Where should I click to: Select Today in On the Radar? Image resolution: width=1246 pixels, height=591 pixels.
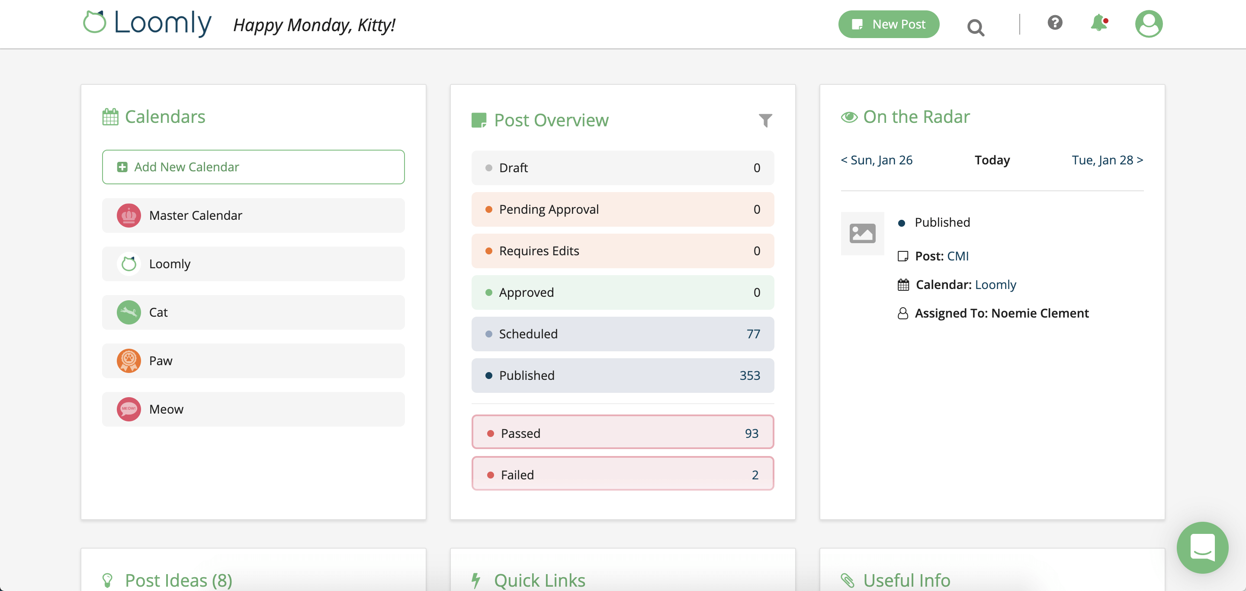(992, 160)
